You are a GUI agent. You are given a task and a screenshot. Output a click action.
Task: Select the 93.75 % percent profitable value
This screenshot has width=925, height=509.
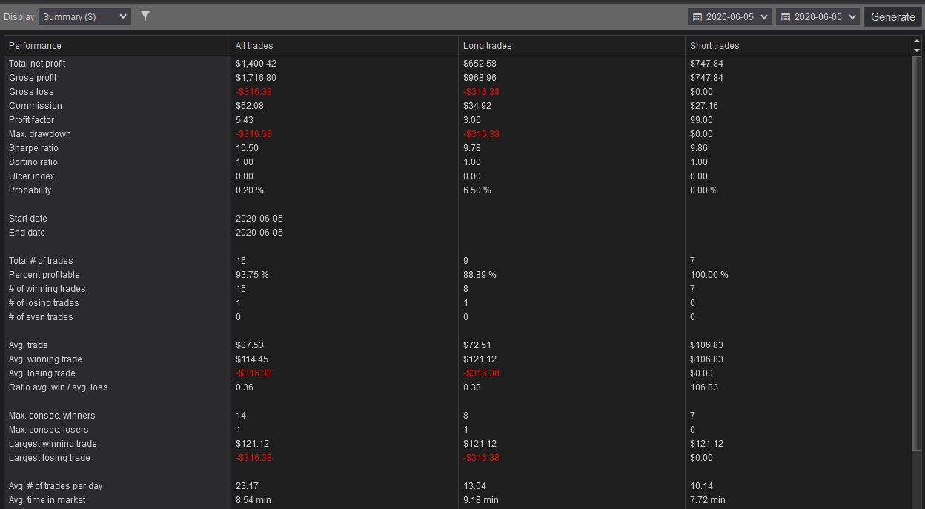tap(252, 275)
